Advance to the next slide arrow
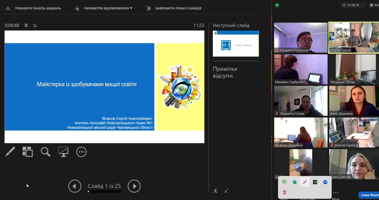The height and width of the screenshot is (200, 379). (x=134, y=186)
